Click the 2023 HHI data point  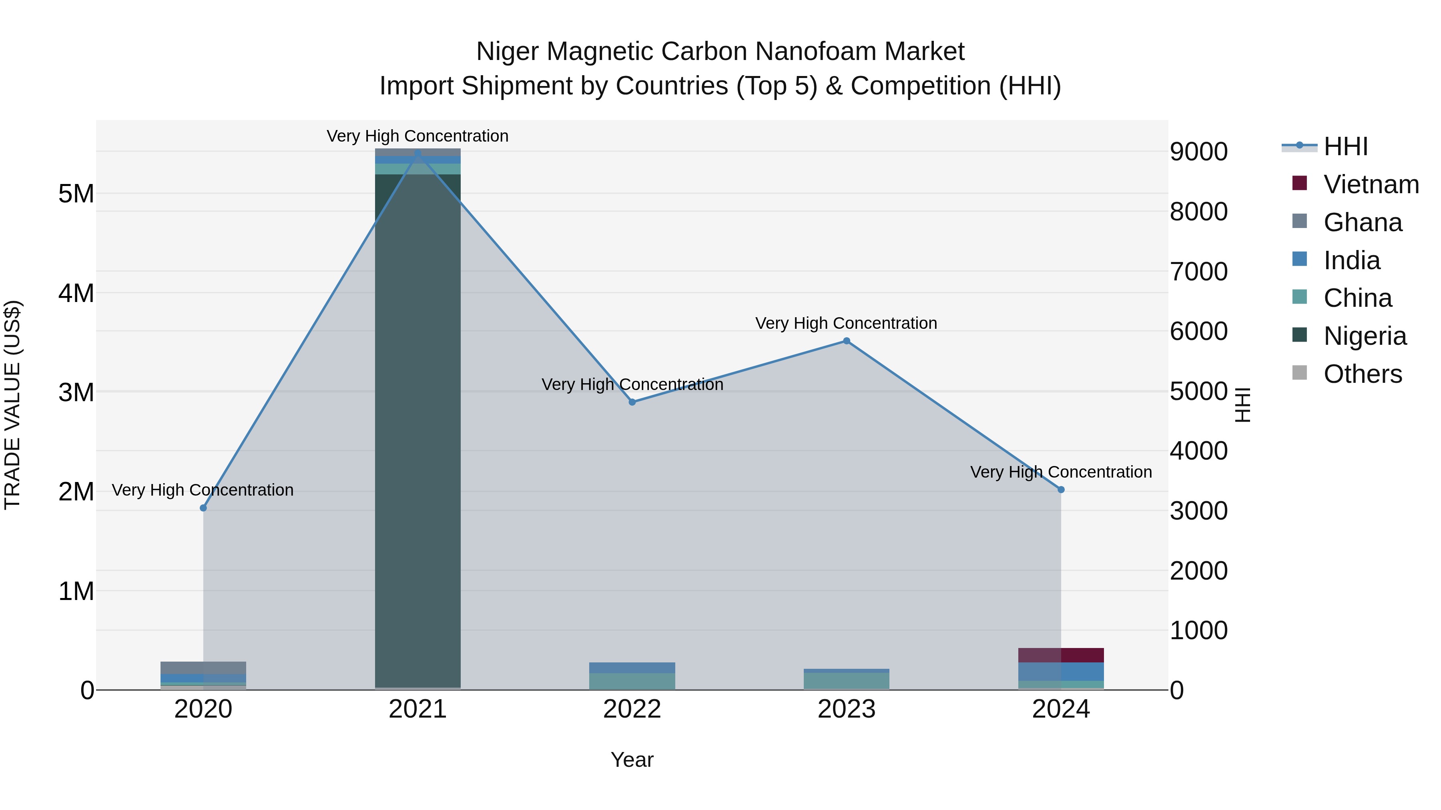pos(846,341)
